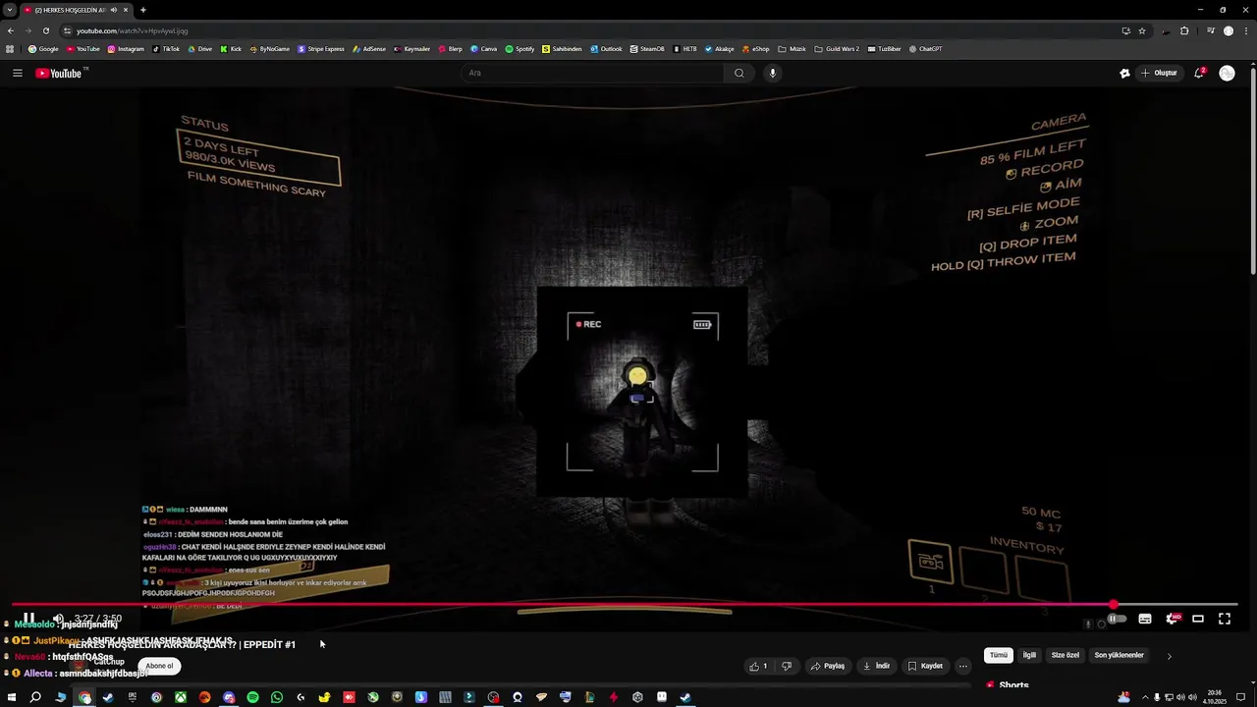The width and height of the screenshot is (1257, 707).
Task: Open the TikTok bookmark
Action: pos(166,49)
